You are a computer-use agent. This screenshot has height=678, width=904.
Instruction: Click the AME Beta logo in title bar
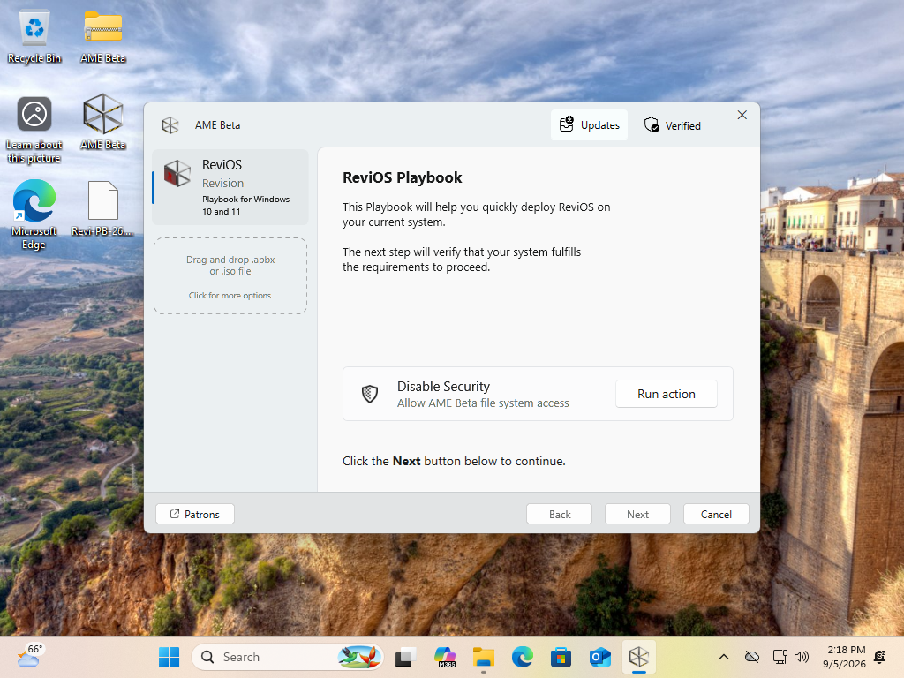click(170, 125)
